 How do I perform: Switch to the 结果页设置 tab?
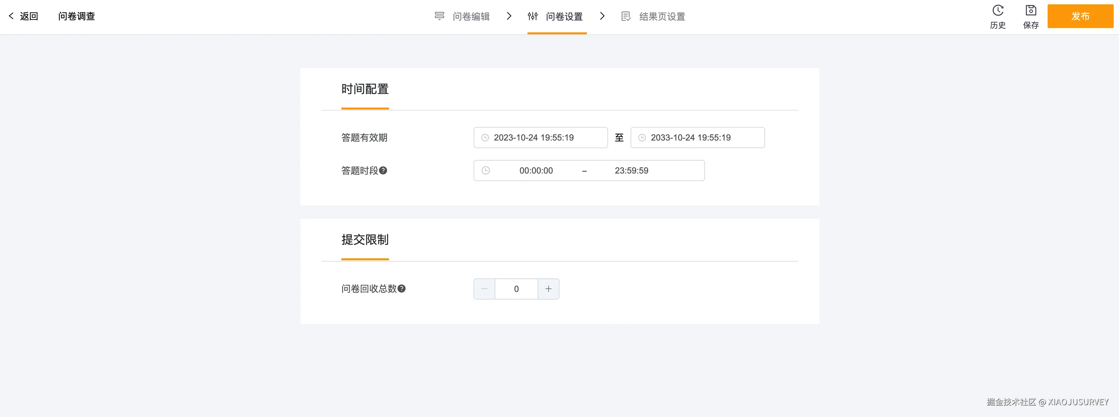pyautogui.click(x=662, y=16)
